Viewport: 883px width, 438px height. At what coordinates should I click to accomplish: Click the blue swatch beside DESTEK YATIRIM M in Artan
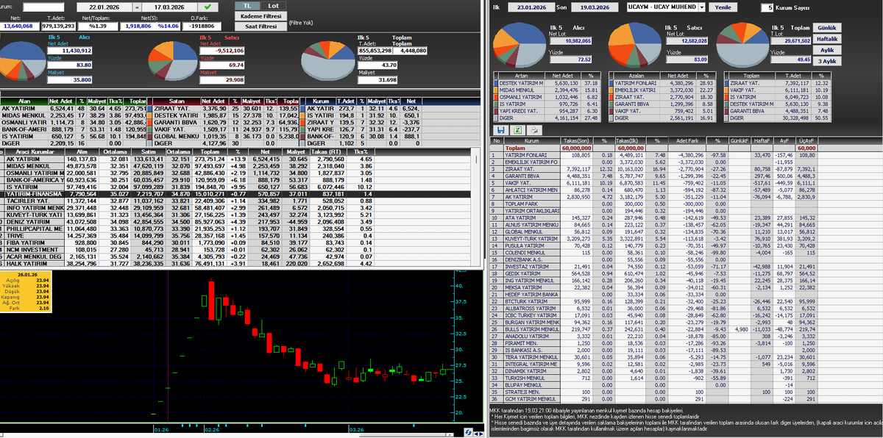click(x=495, y=83)
